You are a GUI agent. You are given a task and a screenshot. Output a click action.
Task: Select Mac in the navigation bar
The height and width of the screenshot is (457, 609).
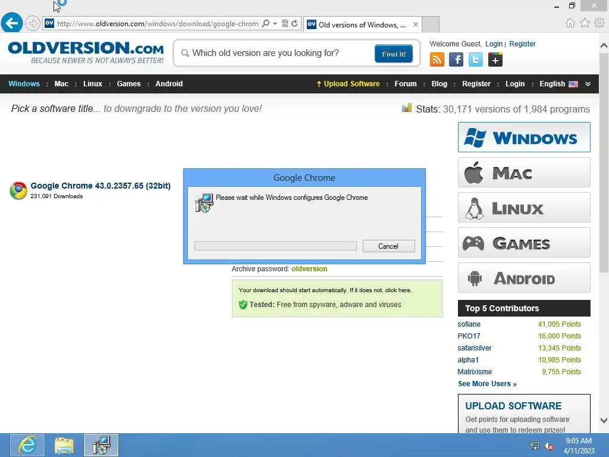point(61,83)
